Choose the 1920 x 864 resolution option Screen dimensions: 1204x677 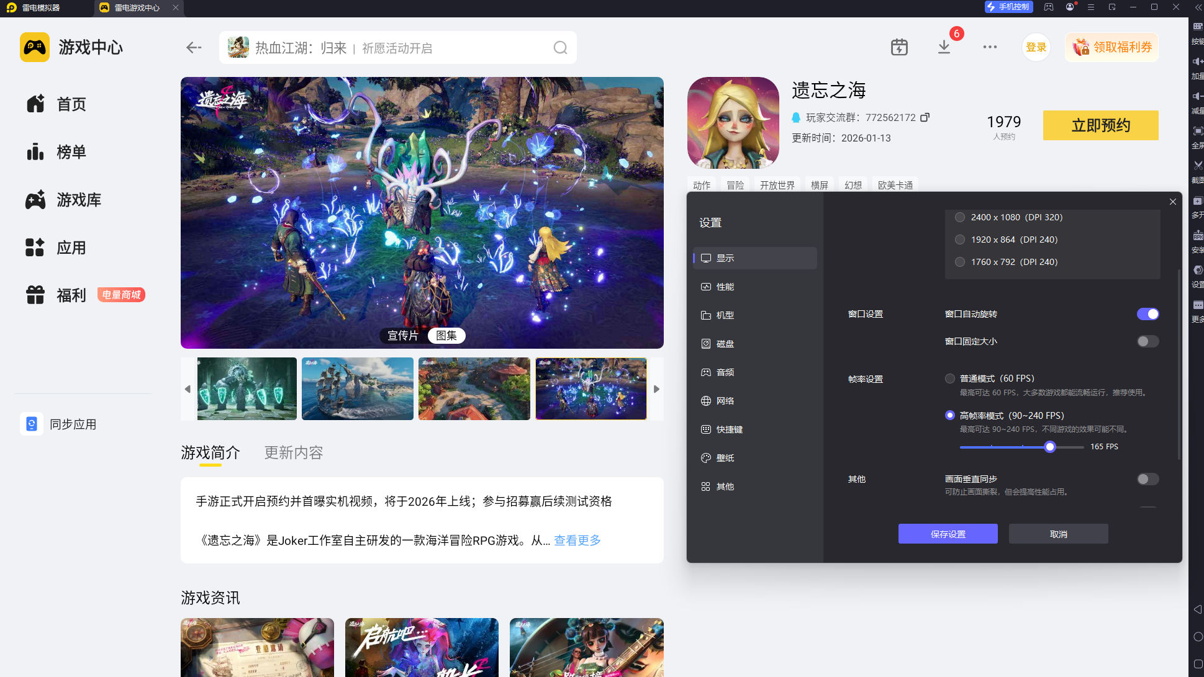[960, 240]
